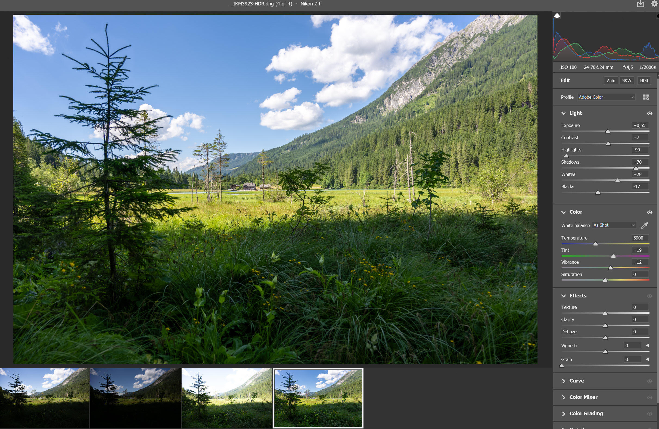659x429 pixels.
Task: Click the Contrast slider handle
Action: click(x=608, y=144)
